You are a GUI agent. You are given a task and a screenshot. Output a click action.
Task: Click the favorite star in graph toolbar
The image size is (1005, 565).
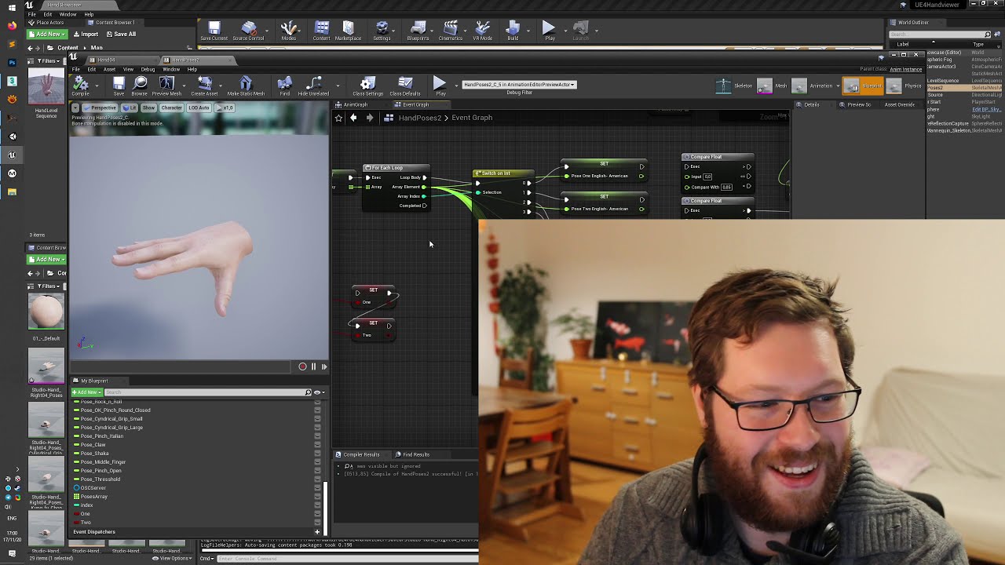(x=338, y=118)
